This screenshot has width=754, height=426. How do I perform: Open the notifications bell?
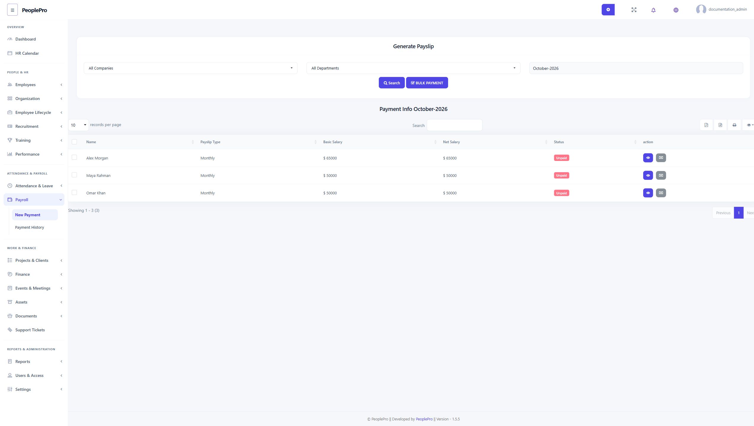tap(653, 10)
